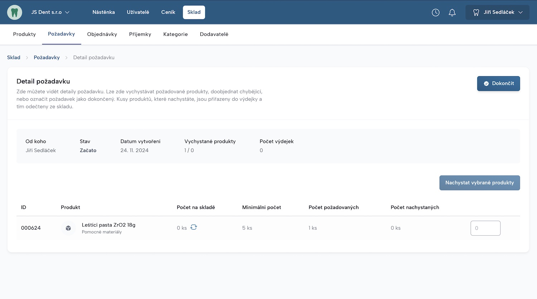This screenshot has width=537, height=299.
Task: Click the Počet na skladě column header
Action: (x=196, y=207)
